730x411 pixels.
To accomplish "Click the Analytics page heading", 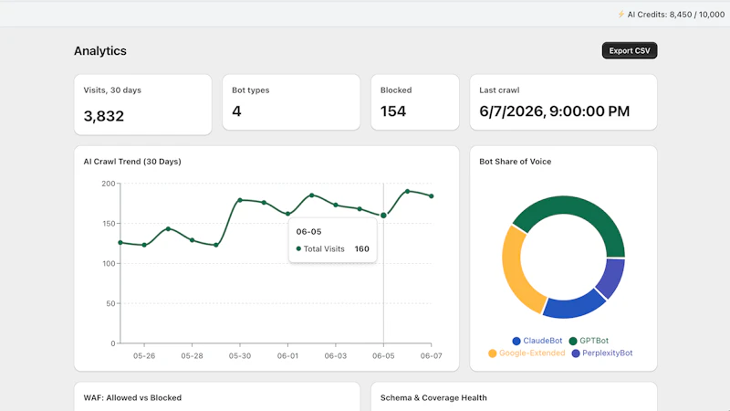I will pyautogui.click(x=100, y=51).
